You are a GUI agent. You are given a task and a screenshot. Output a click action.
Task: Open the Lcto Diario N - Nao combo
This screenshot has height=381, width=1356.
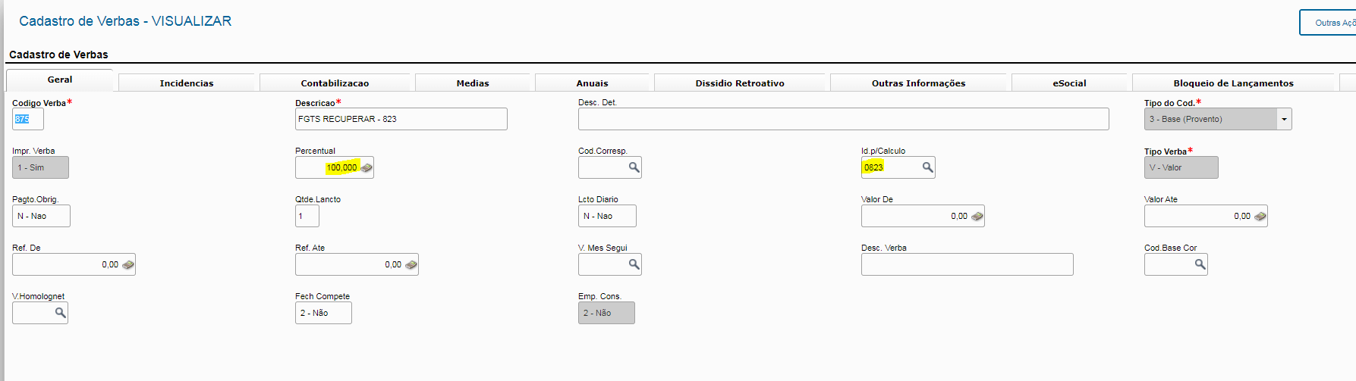607,216
